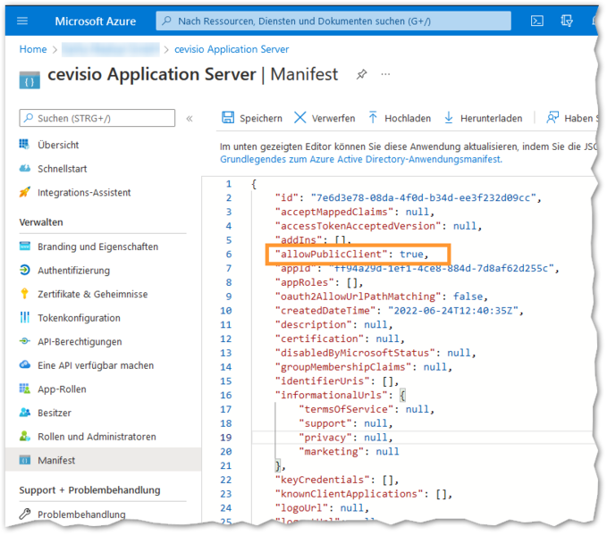The height and width of the screenshot is (535, 607).
Task: Click the Branding und Eigenschaften icon
Action: (x=25, y=246)
